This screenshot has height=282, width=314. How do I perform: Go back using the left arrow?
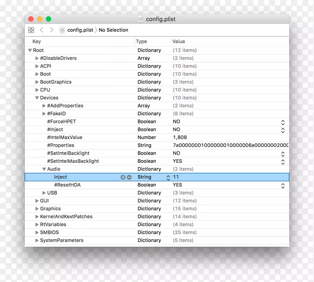click(42, 30)
